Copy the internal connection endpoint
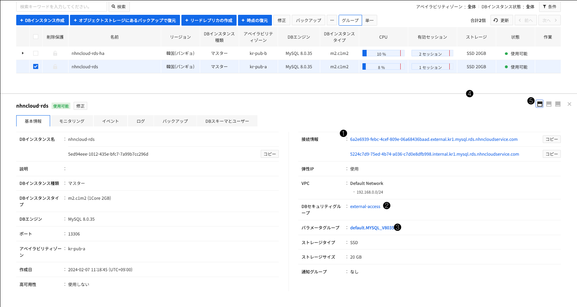The height and width of the screenshot is (307, 577). click(551, 154)
